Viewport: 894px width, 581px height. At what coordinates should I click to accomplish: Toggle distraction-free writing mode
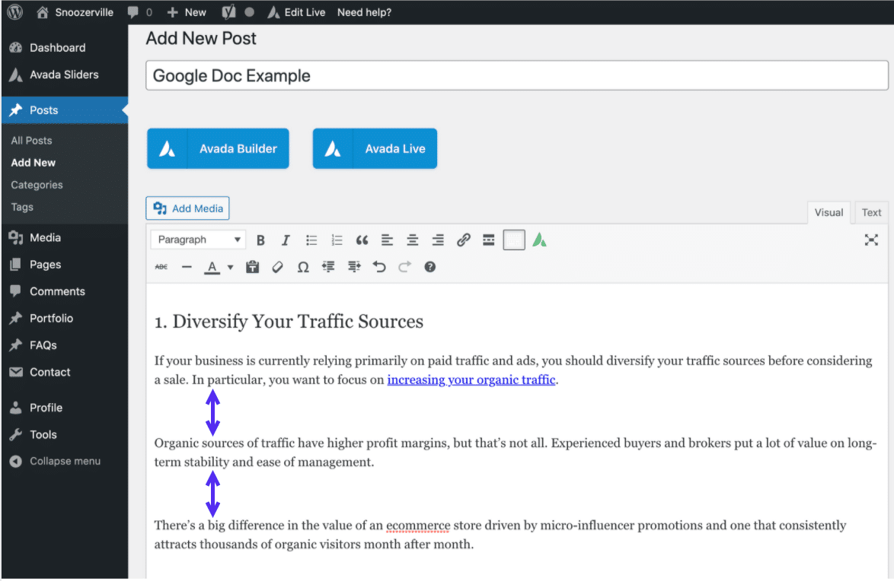coord(871,240)
